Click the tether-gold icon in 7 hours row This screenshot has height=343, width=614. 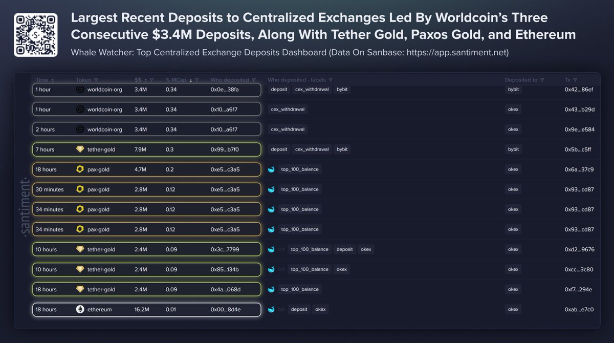(x=80, y=149)
